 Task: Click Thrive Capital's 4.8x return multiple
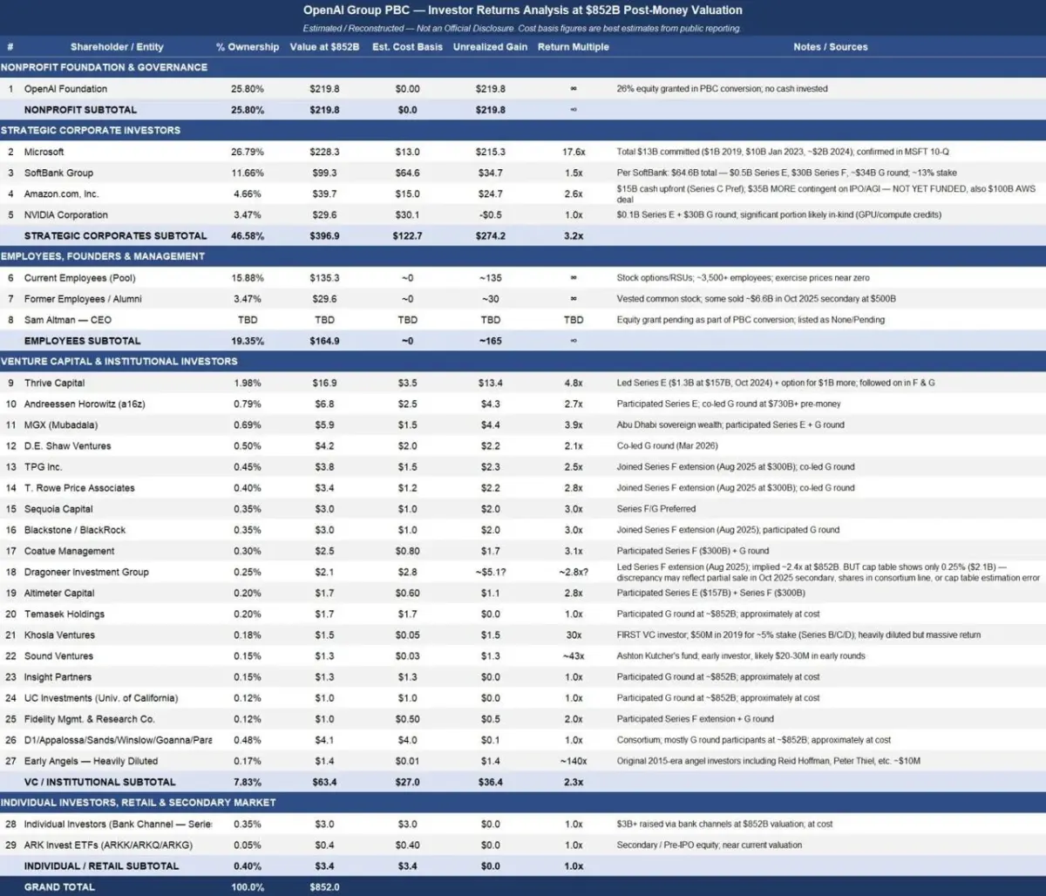coord(574,383)
